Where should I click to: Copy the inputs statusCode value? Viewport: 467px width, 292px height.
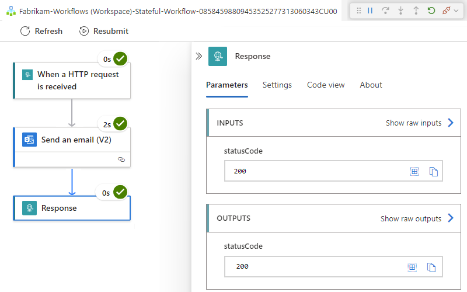[x=433, y=172]
